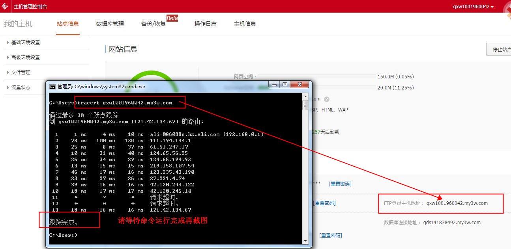
Task: Expand the 高级环境设置 sidebar section
Action: click(26, 58)
